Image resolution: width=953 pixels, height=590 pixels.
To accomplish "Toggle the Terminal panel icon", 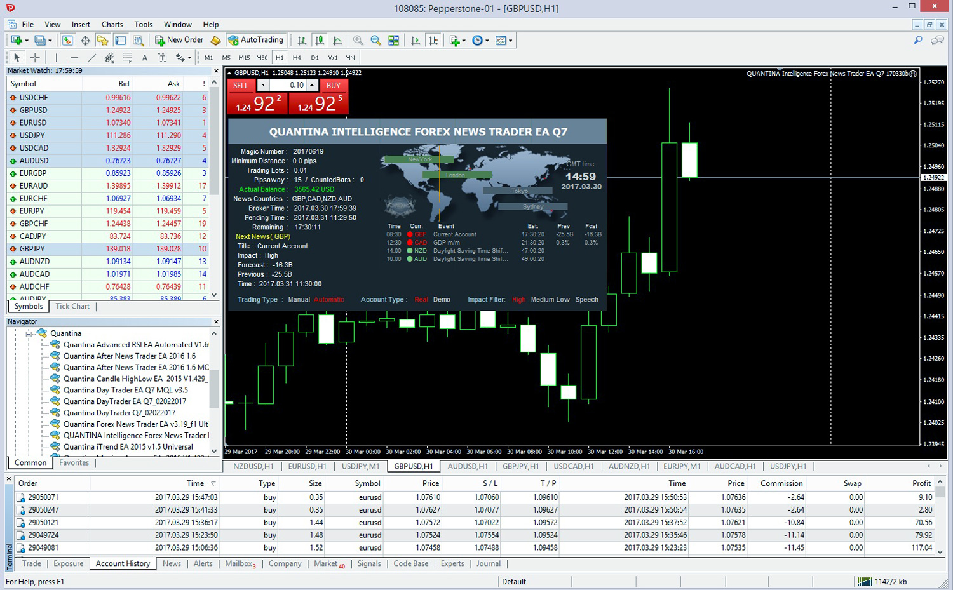I will click(x=120, y=40).
